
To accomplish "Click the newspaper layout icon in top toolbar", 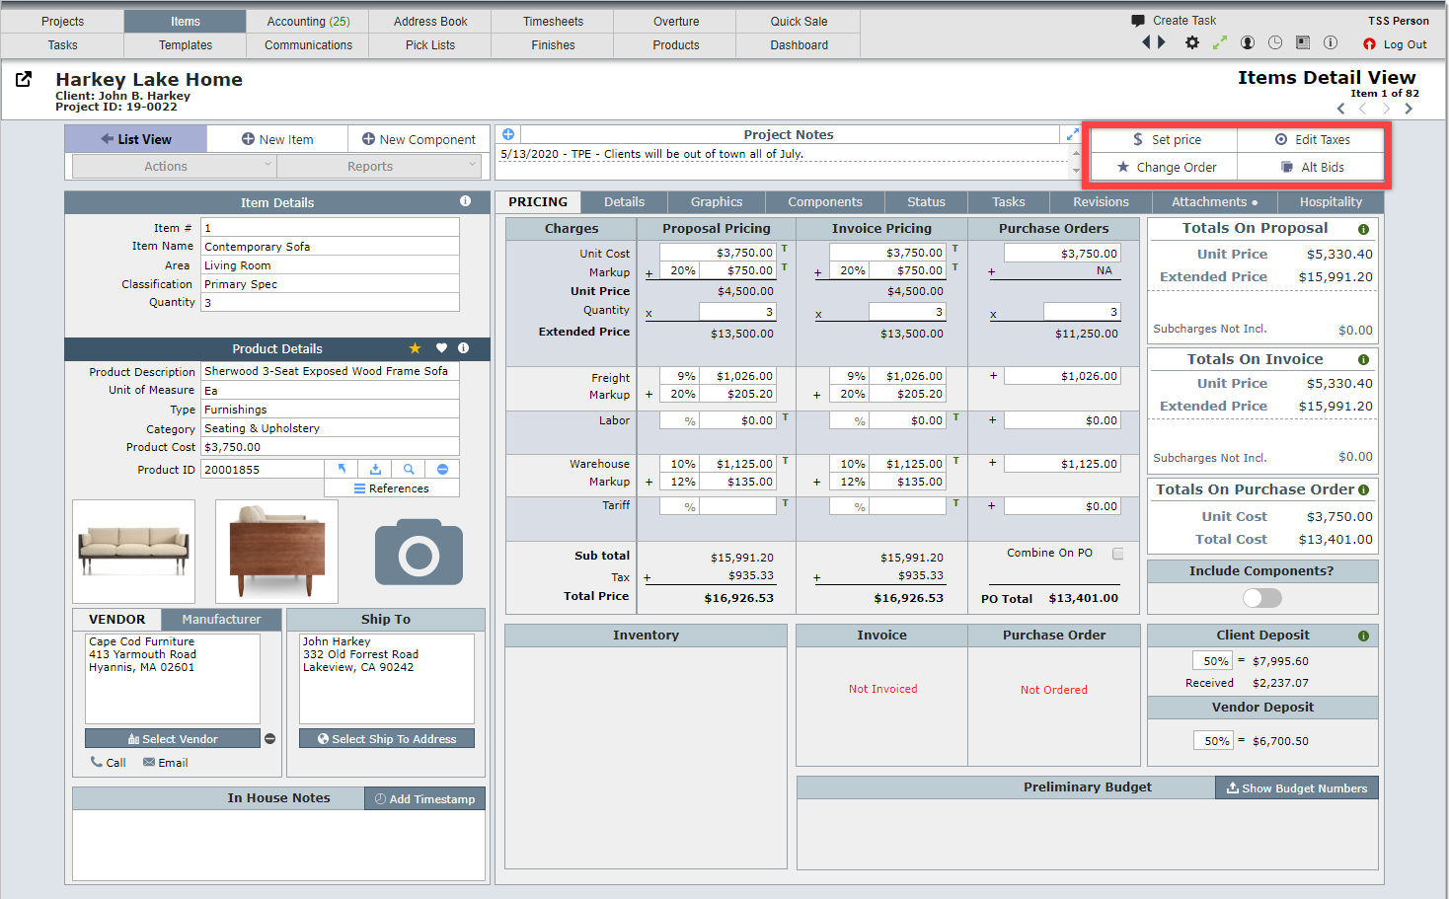I will tap(1303, 42).
